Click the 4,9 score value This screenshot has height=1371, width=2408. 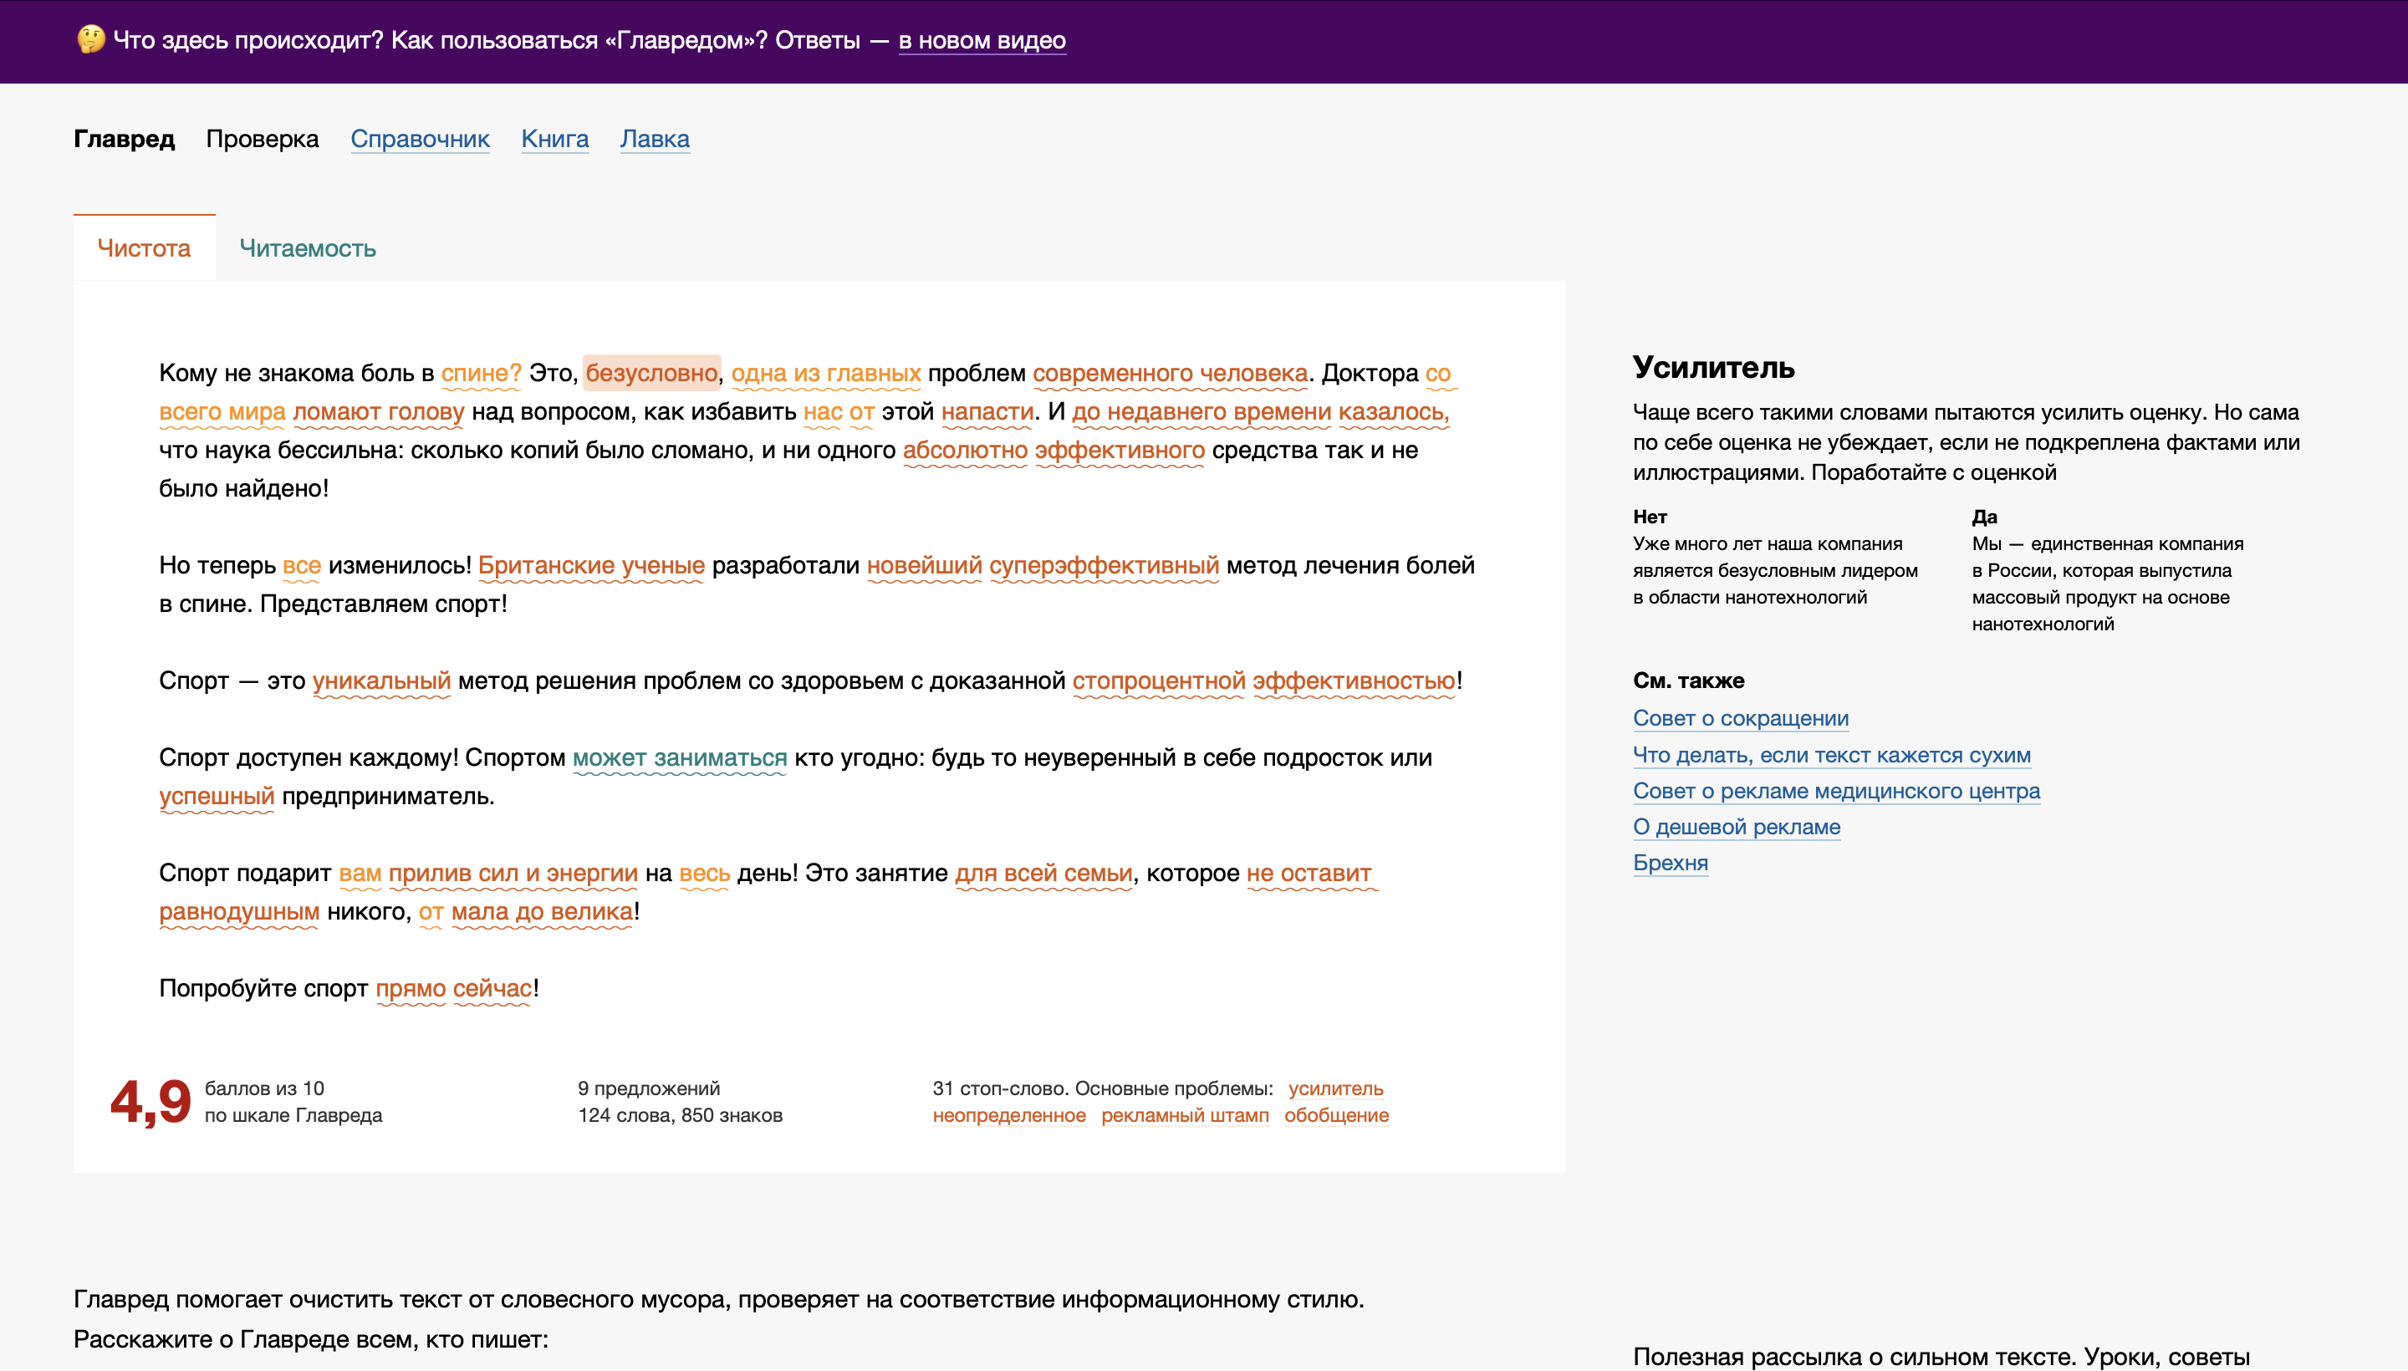150,1102
